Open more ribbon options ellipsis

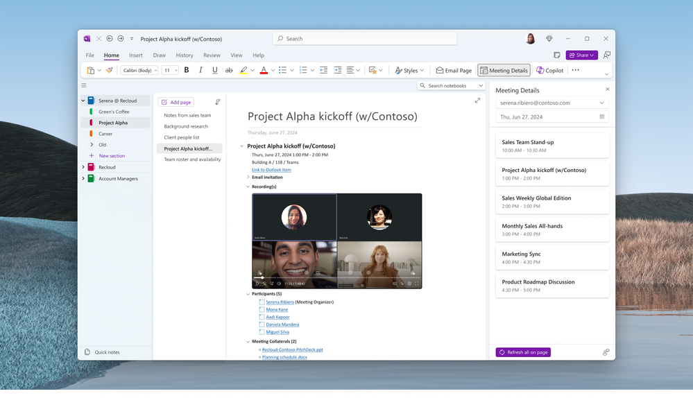point(576,70)
